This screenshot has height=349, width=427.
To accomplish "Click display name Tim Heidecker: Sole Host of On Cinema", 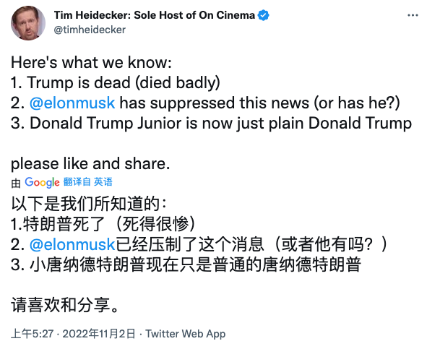I will pyautogui.click(x=154, y=15).
